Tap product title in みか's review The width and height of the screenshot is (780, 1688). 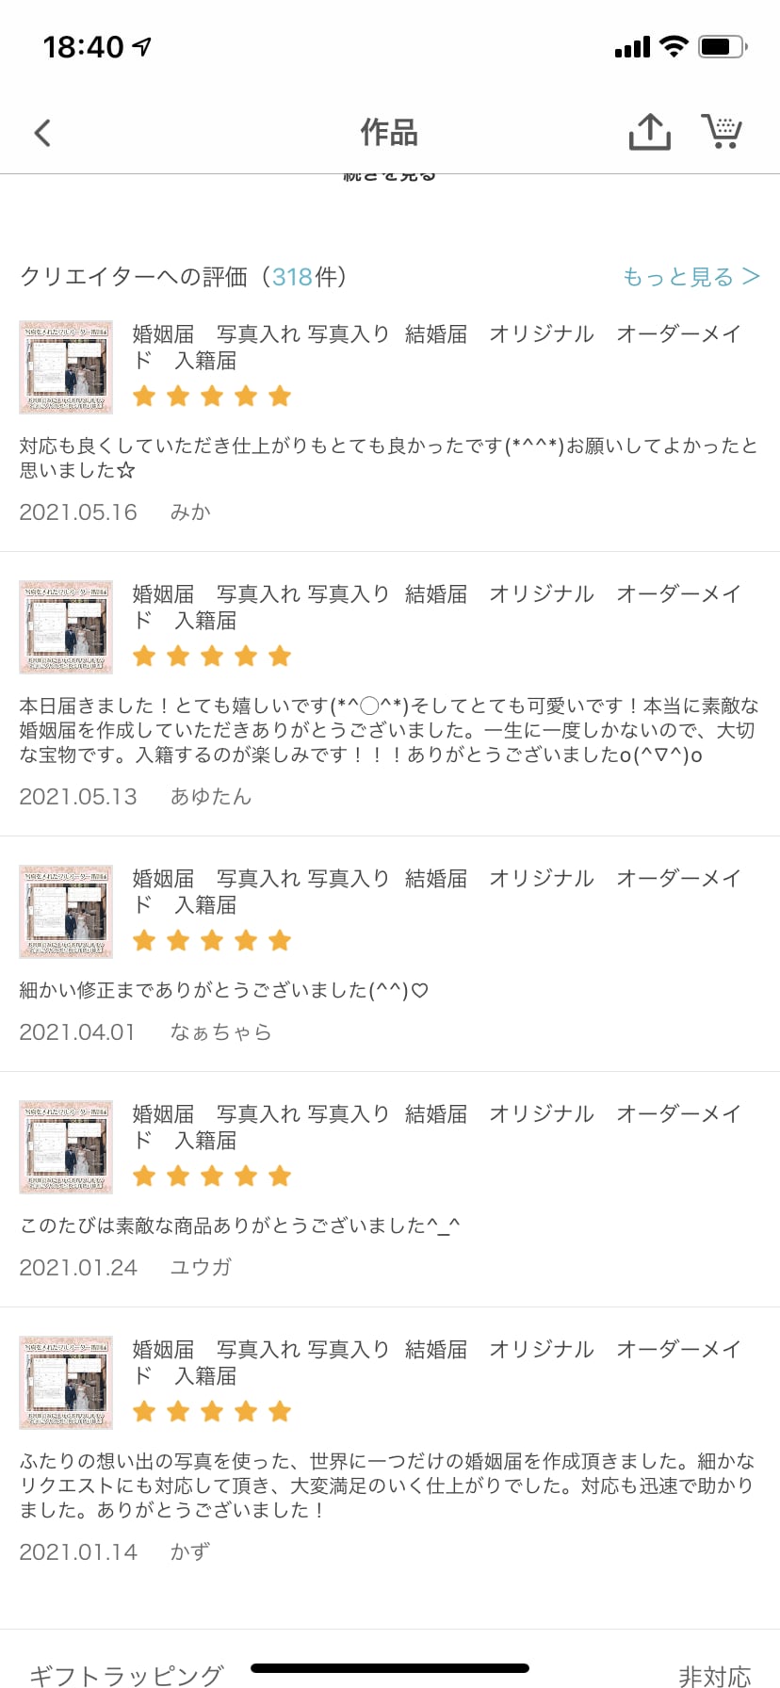point(436,347)
